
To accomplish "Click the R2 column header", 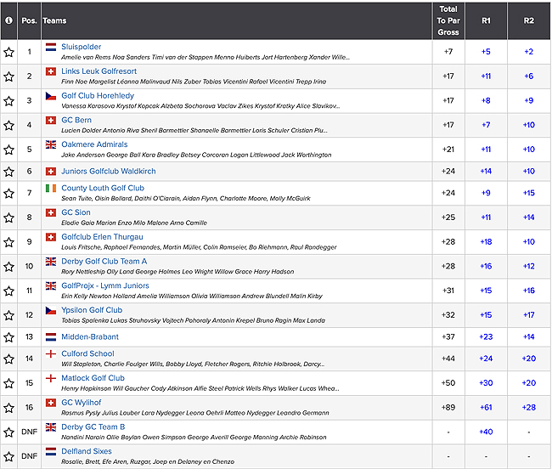I will click(529, 20).
